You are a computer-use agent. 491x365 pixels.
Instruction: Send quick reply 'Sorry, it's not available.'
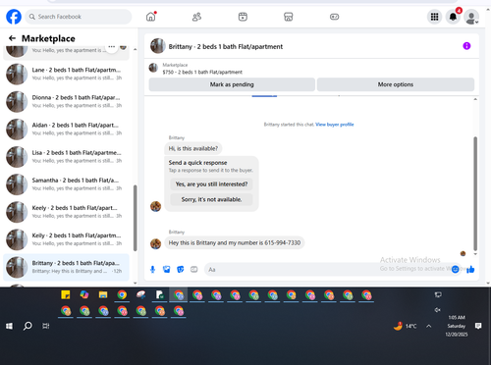point(211,199)
